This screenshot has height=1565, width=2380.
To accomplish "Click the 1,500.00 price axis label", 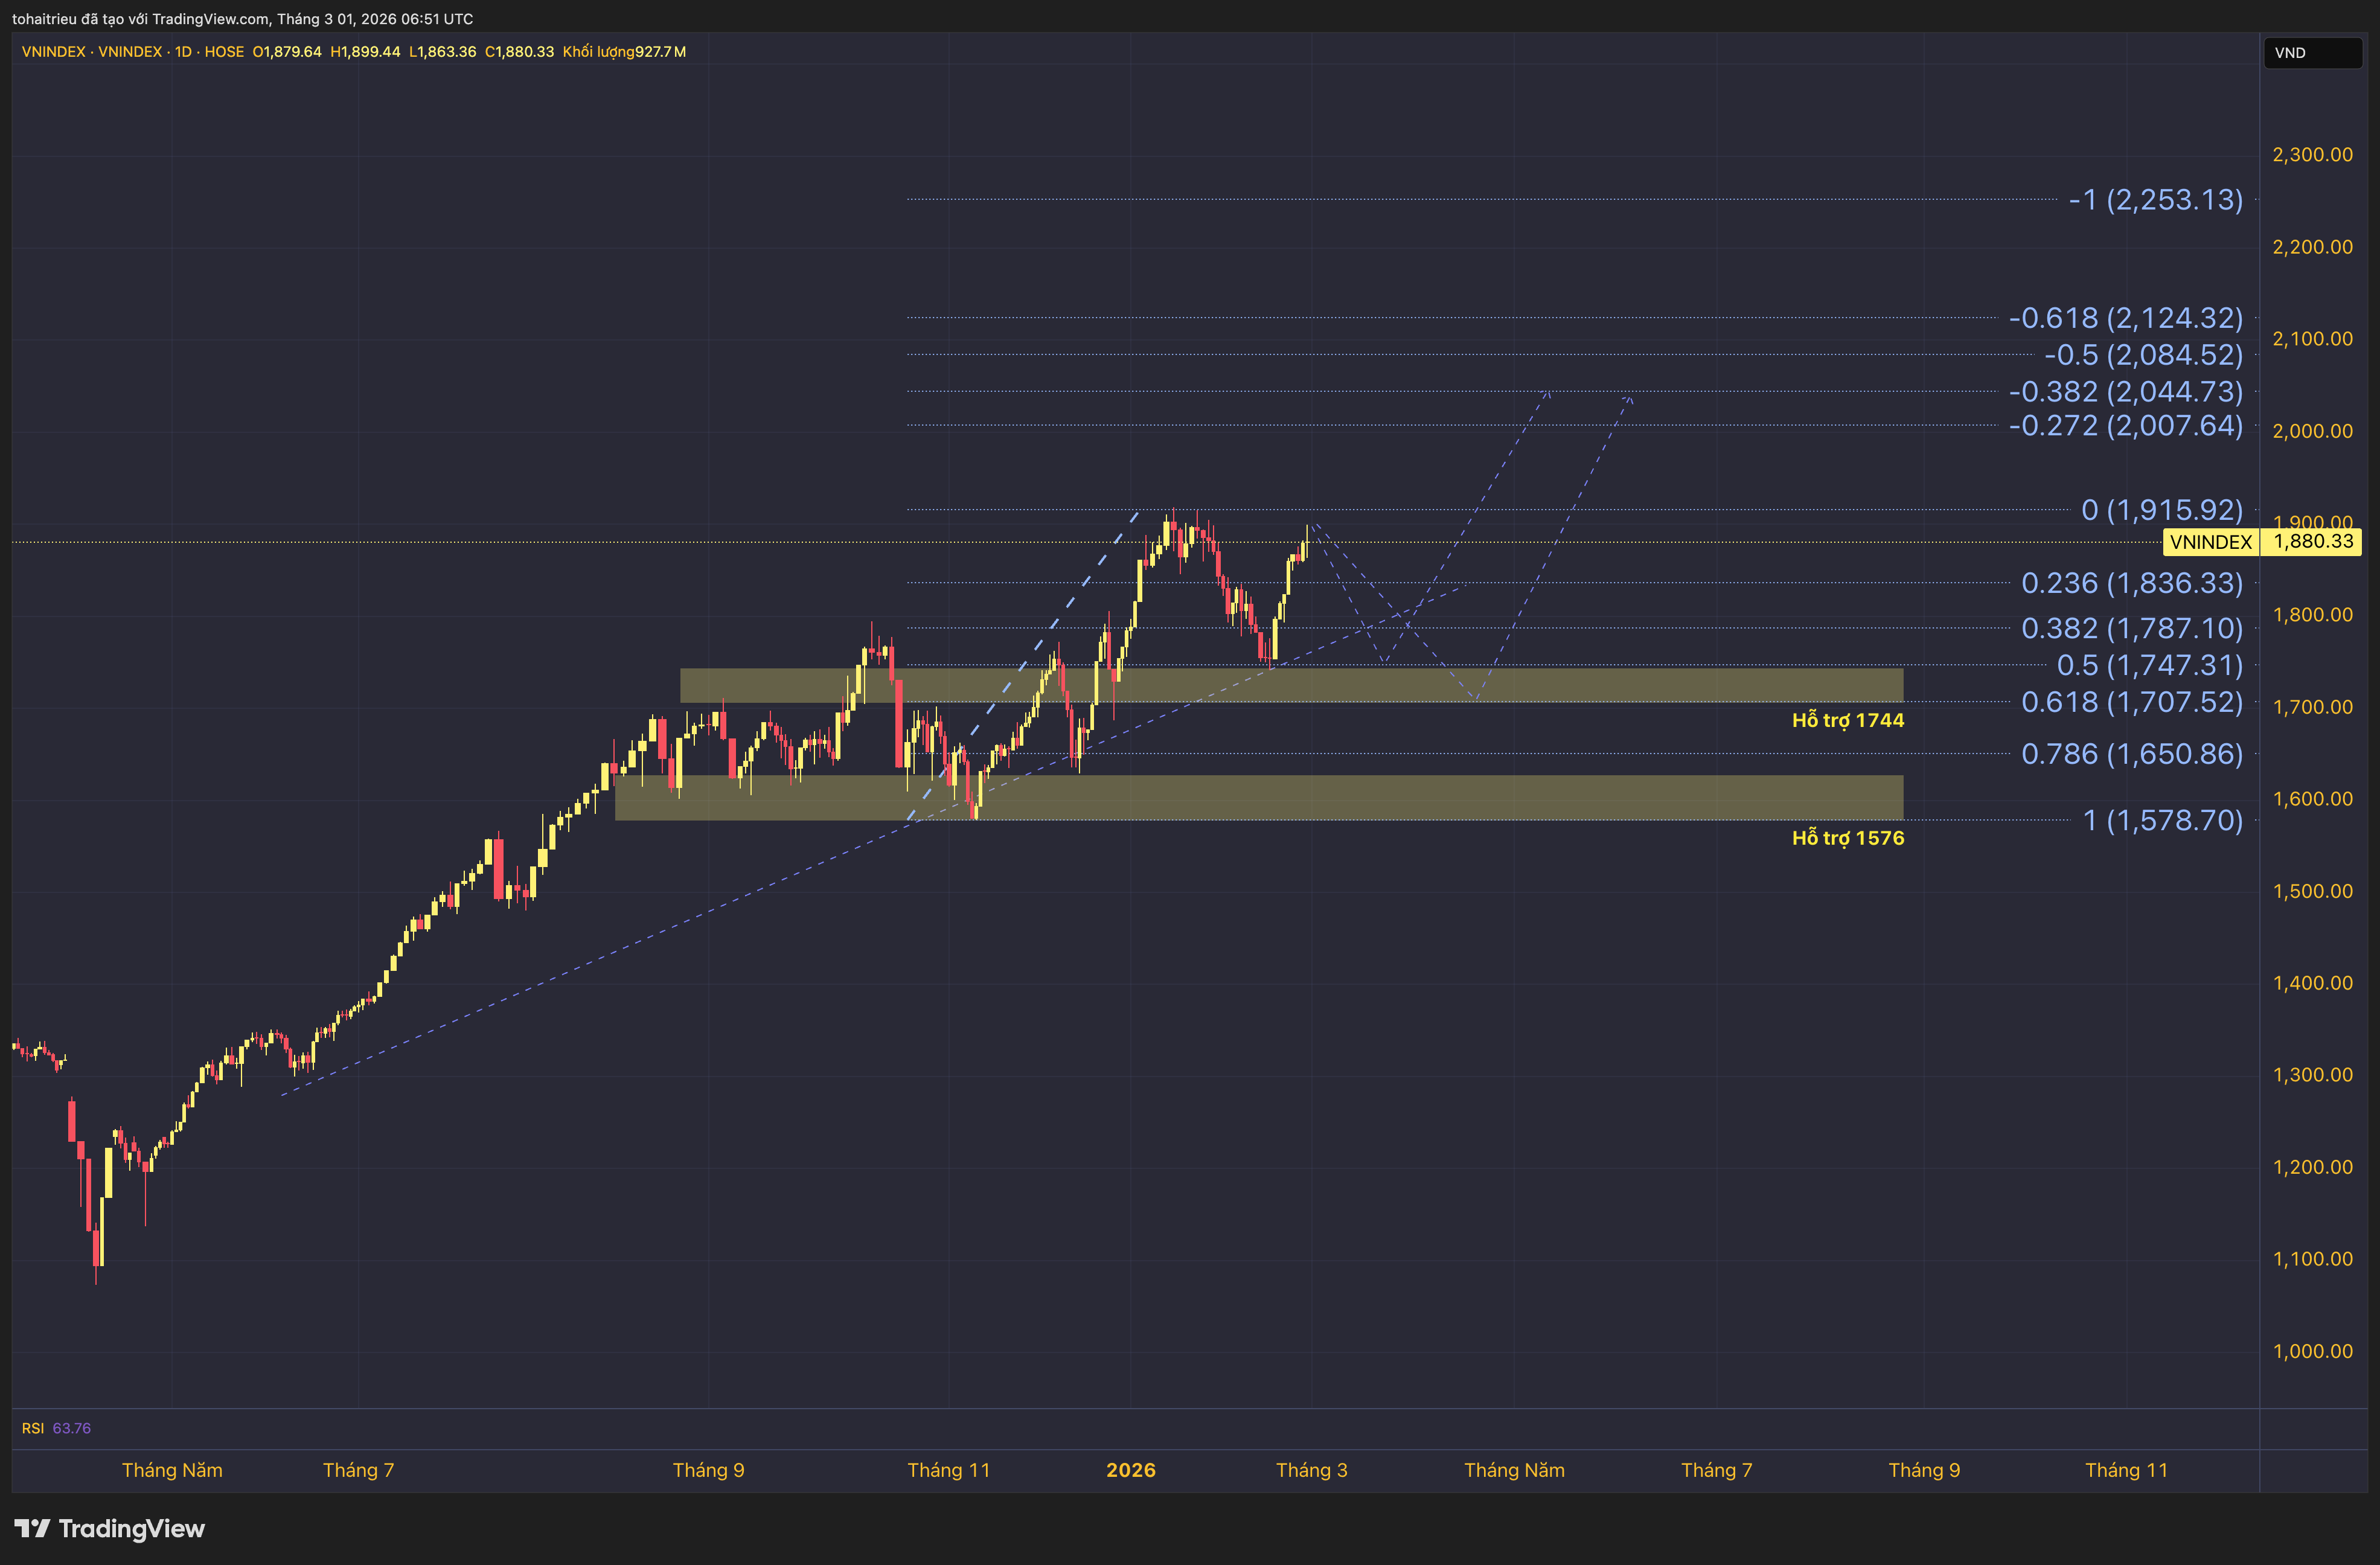I will tap(2312, 891).
